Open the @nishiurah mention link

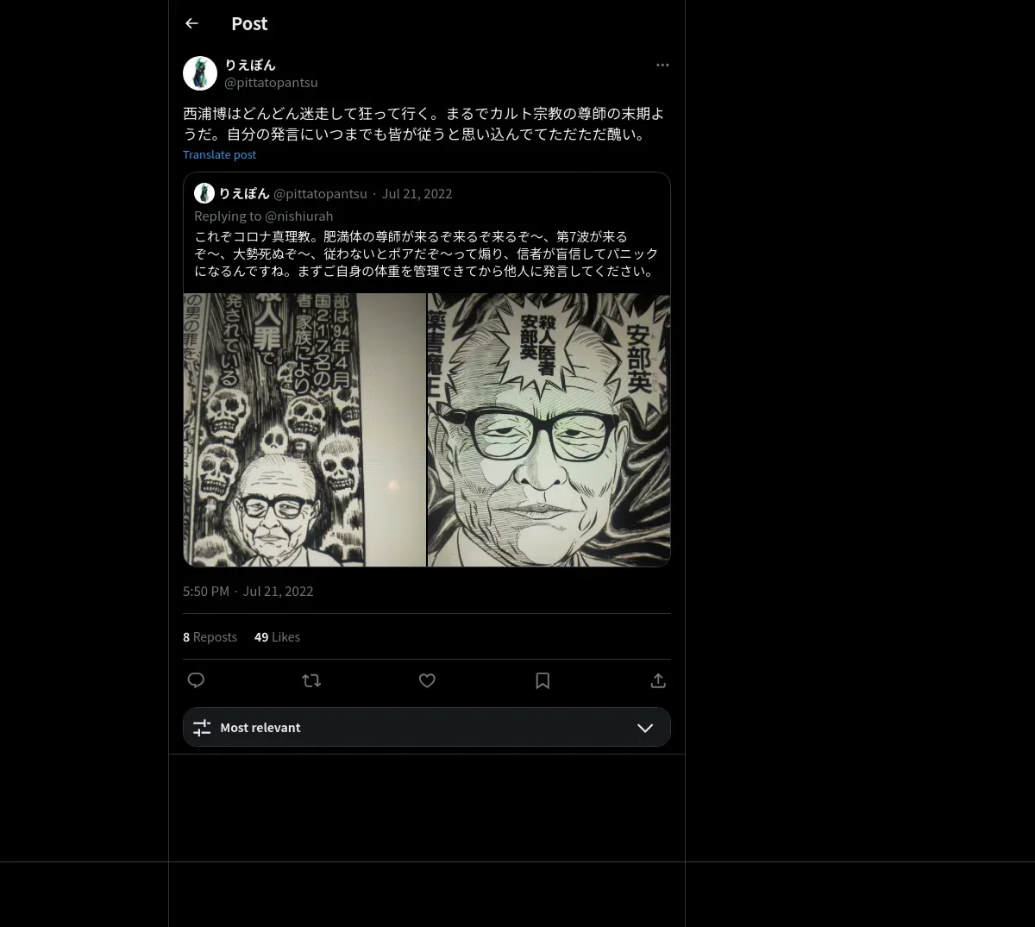coord(299,216)
